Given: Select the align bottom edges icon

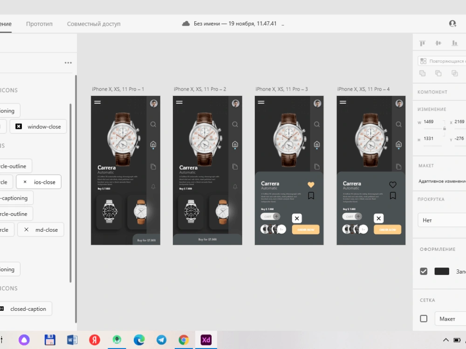Looking at the screenshot, I should [x=454, y=43].
